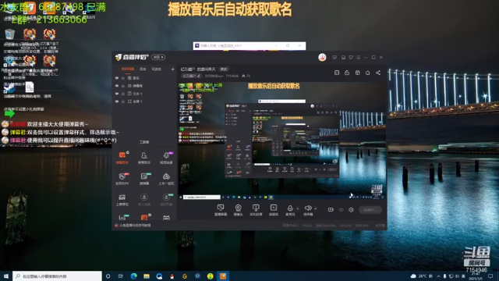The height and width of the screenshot is (281, 499).
Task: Open the 弹幕助手 danmaku assistant tool
Action: 122,158
